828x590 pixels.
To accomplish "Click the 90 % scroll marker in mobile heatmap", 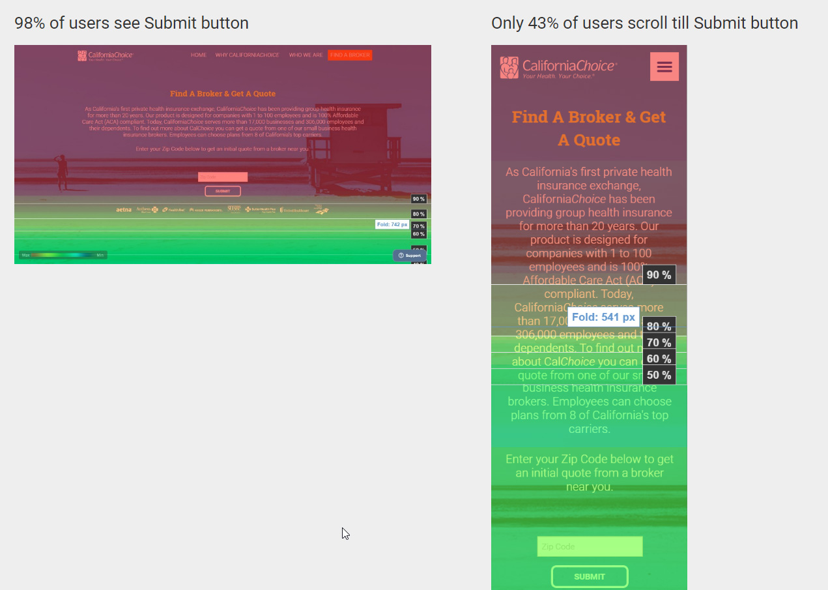I will point(659,274).
